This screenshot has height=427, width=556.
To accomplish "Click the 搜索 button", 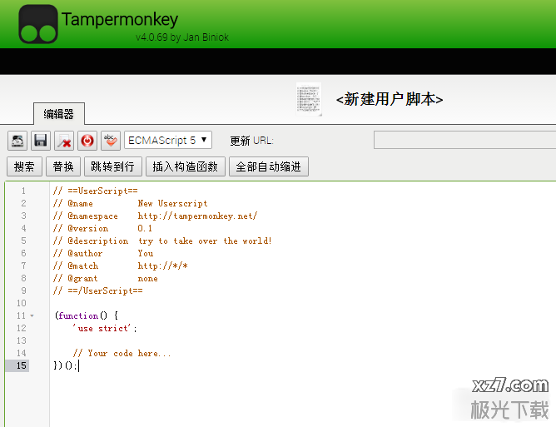I will point(24,166).
